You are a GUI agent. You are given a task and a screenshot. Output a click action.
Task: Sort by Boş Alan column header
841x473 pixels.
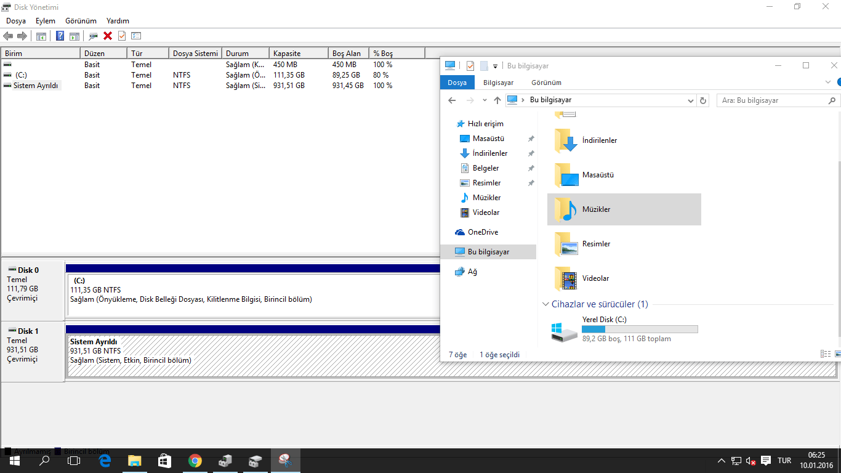pos(348,54)
